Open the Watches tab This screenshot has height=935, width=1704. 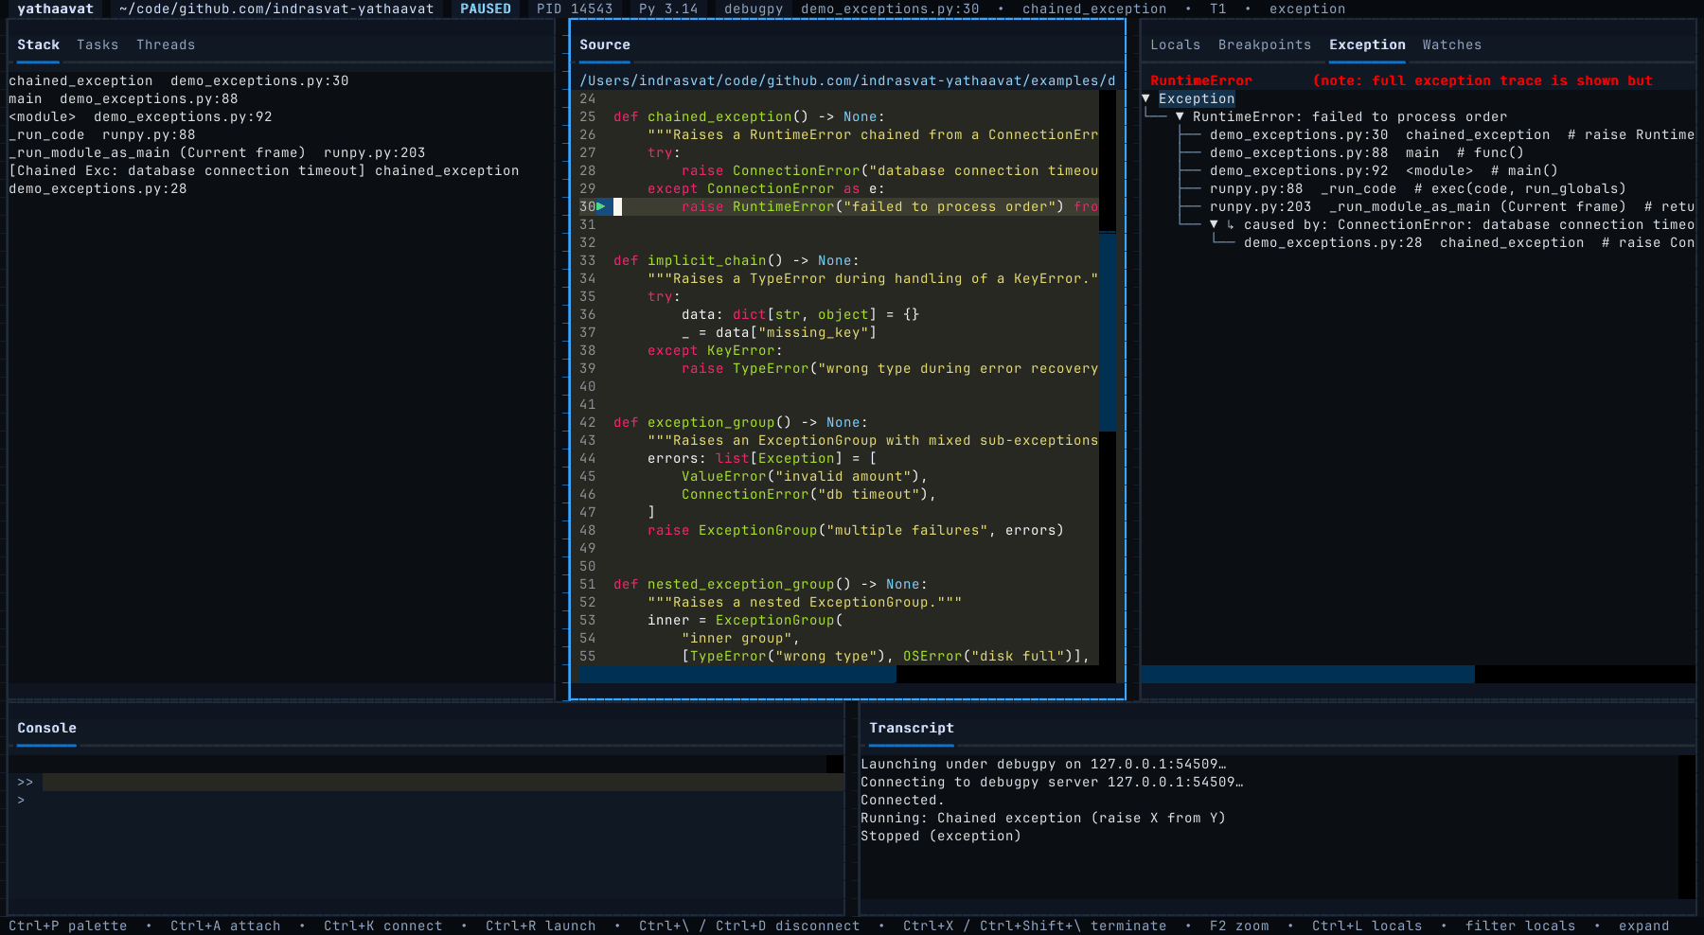[x=1452, y=44]
